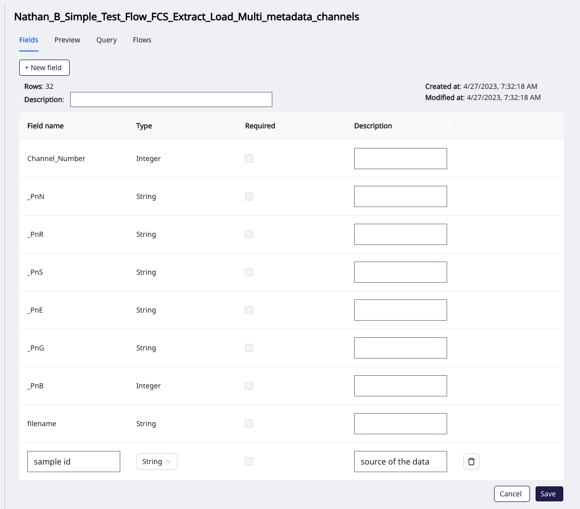Focus the _PnR description input
The height and width of the screenshot is (509, 580).
(401, 234)
